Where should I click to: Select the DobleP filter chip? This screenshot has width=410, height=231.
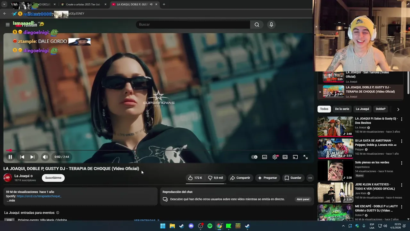click(x=381, y=109)
